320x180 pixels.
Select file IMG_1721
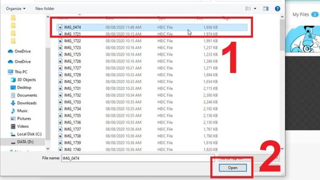pyautogui.click(x=152, y=34)
